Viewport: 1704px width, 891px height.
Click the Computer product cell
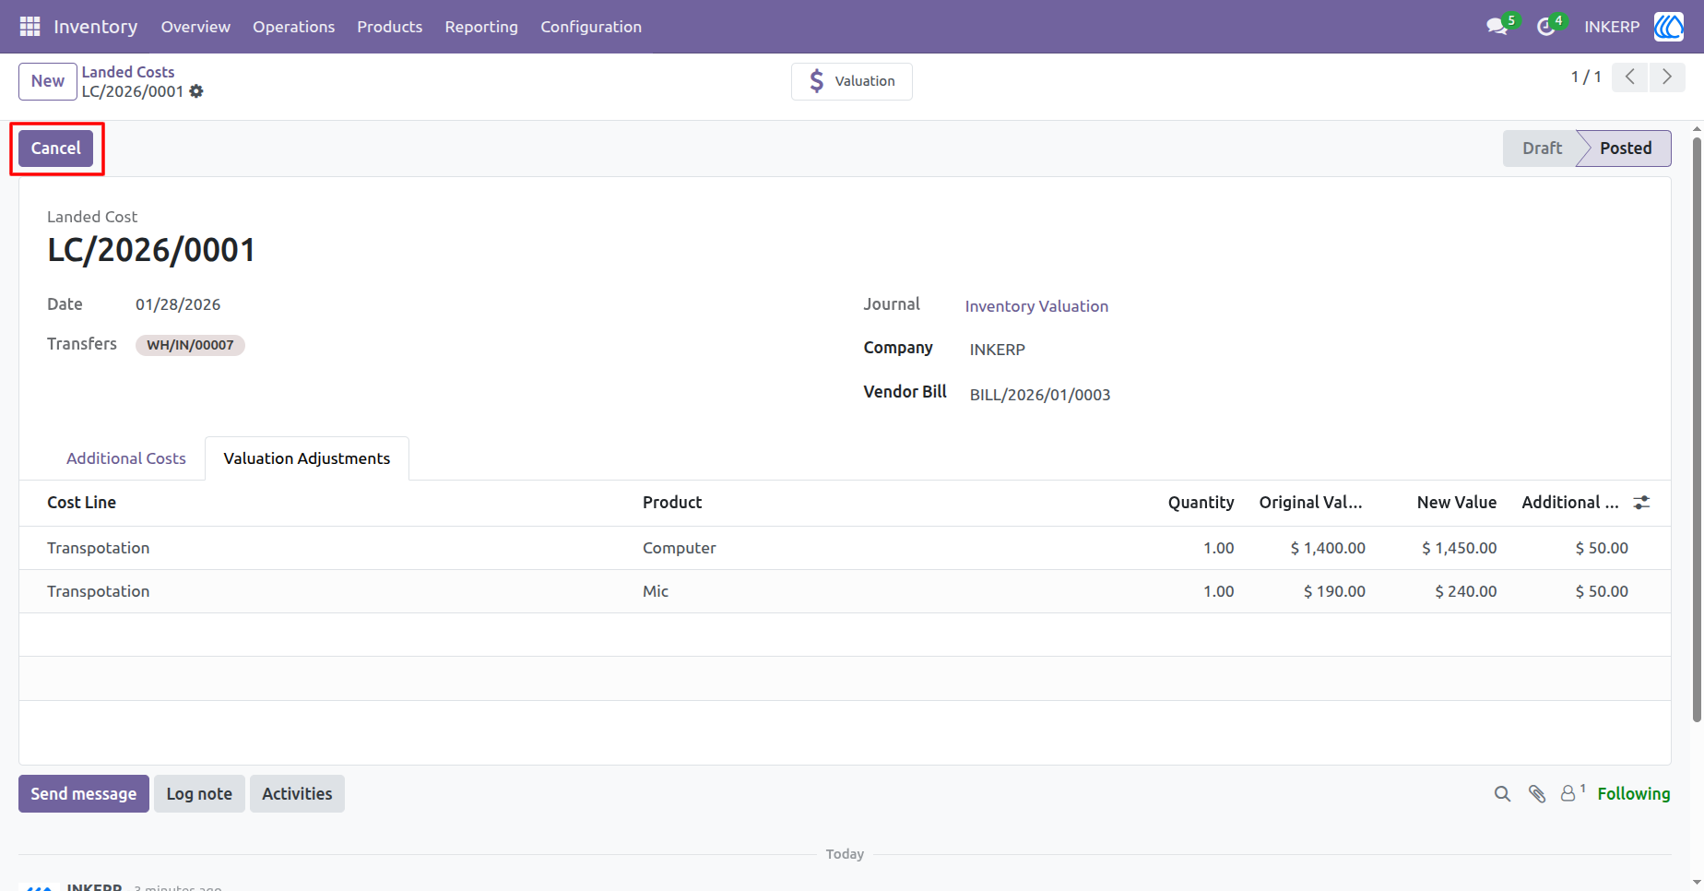pos(680,548)
